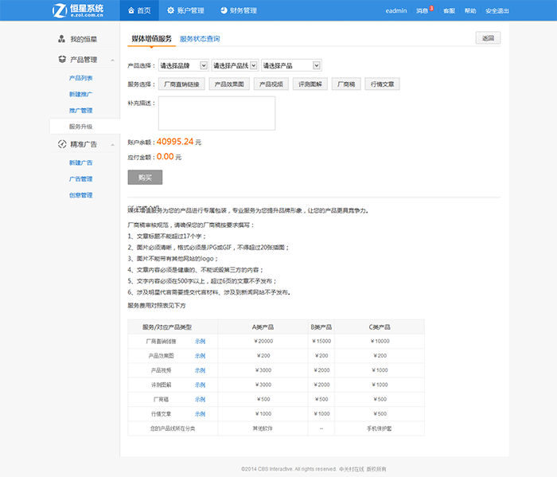This screenshot has height=477, width=557.
Task: Open 账户管理 with the gear icon
Action: (171, 10)
